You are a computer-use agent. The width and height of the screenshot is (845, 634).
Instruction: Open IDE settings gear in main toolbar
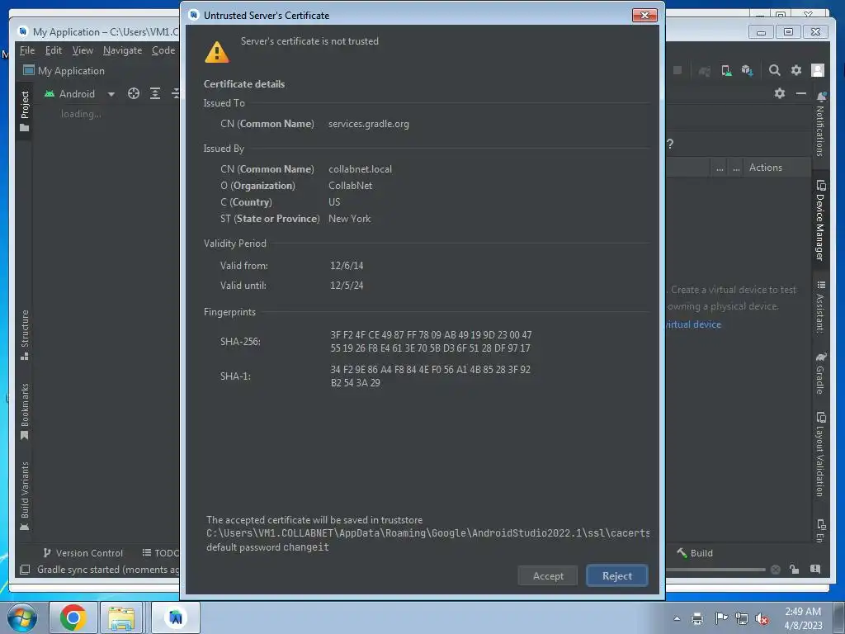point(796,70)
